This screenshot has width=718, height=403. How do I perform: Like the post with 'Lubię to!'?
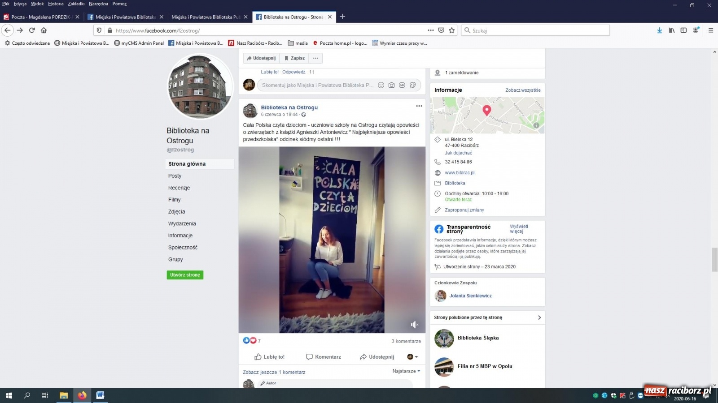pos(269,356)
